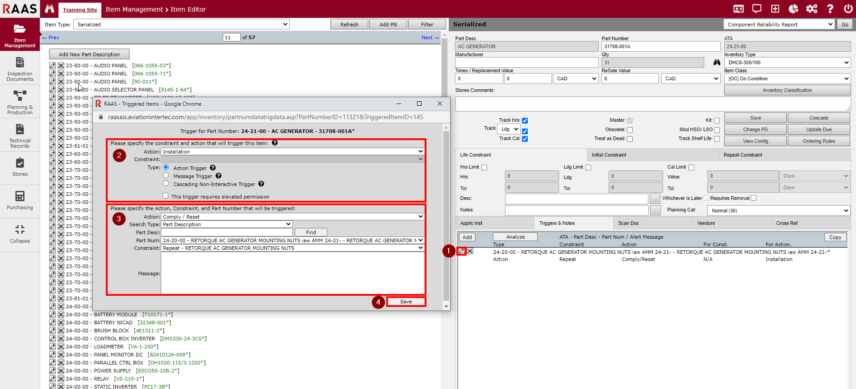This screenshot has height=389, width=856.
Task: Expand the Item Type Serialized dropdown
Action: (x=181, y=25)
